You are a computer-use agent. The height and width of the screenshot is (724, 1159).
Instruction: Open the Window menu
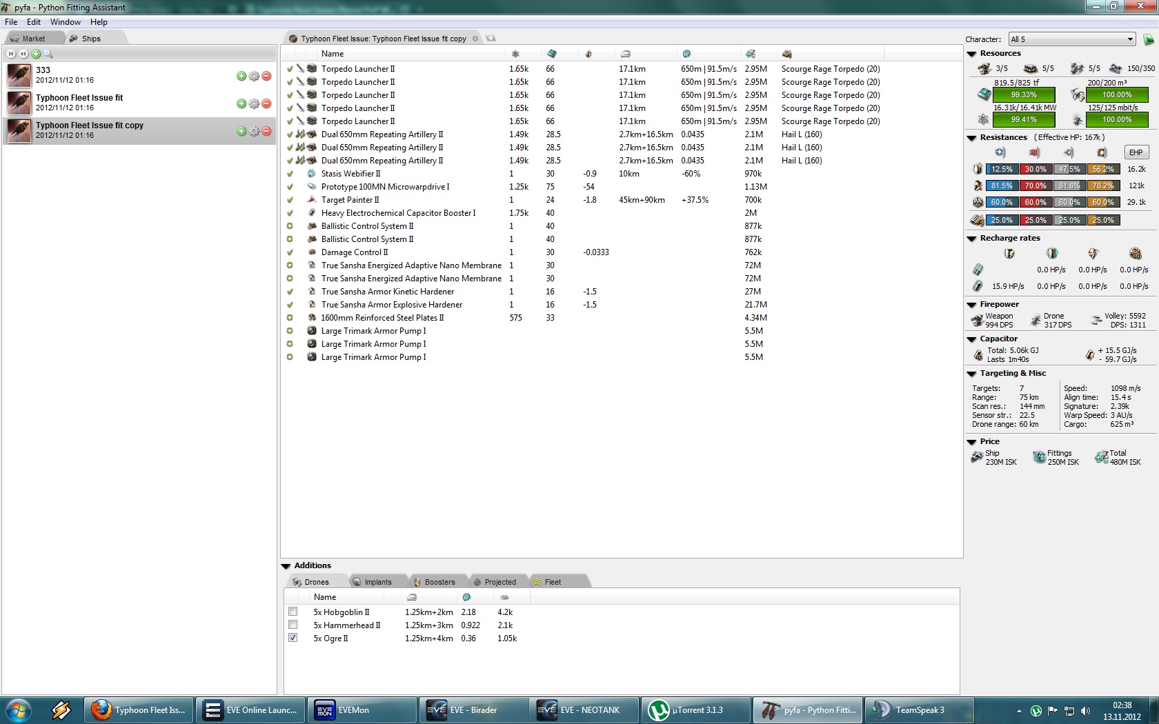(x=66, y=22)
